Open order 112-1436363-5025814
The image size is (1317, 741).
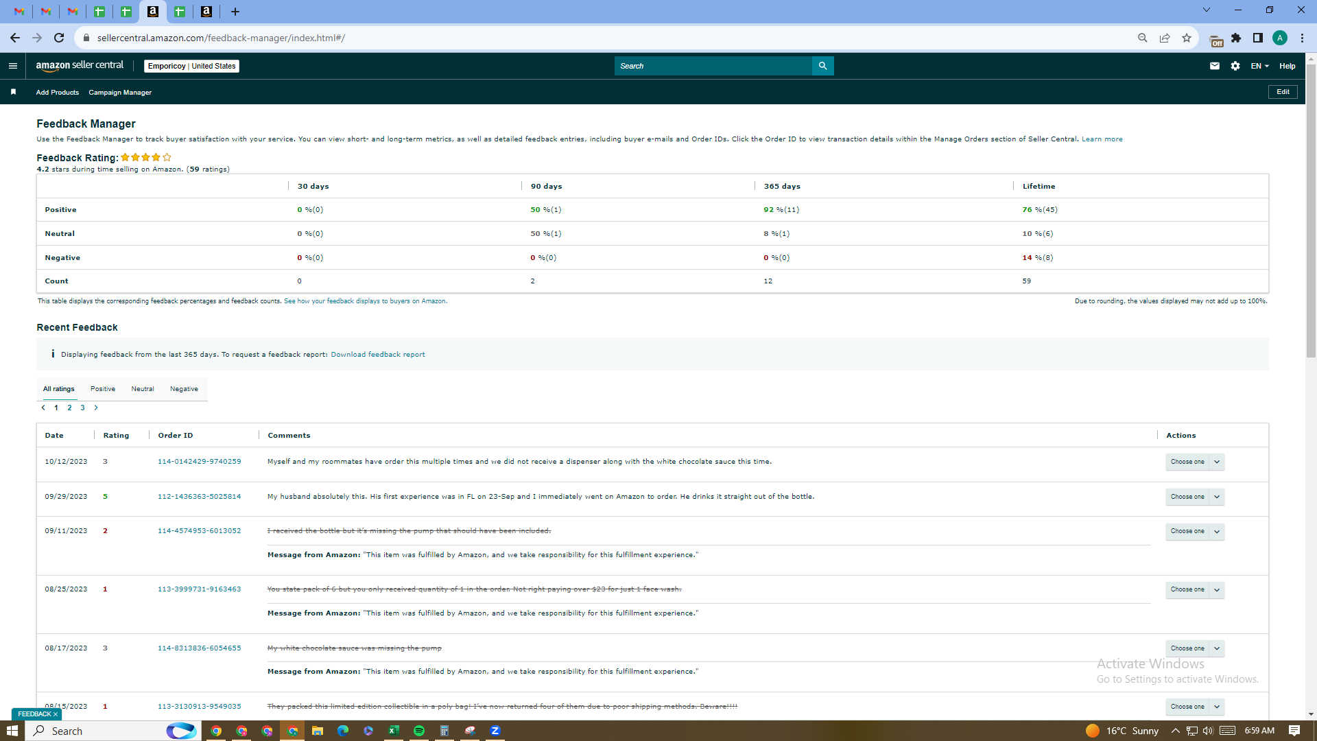(200, 497)
